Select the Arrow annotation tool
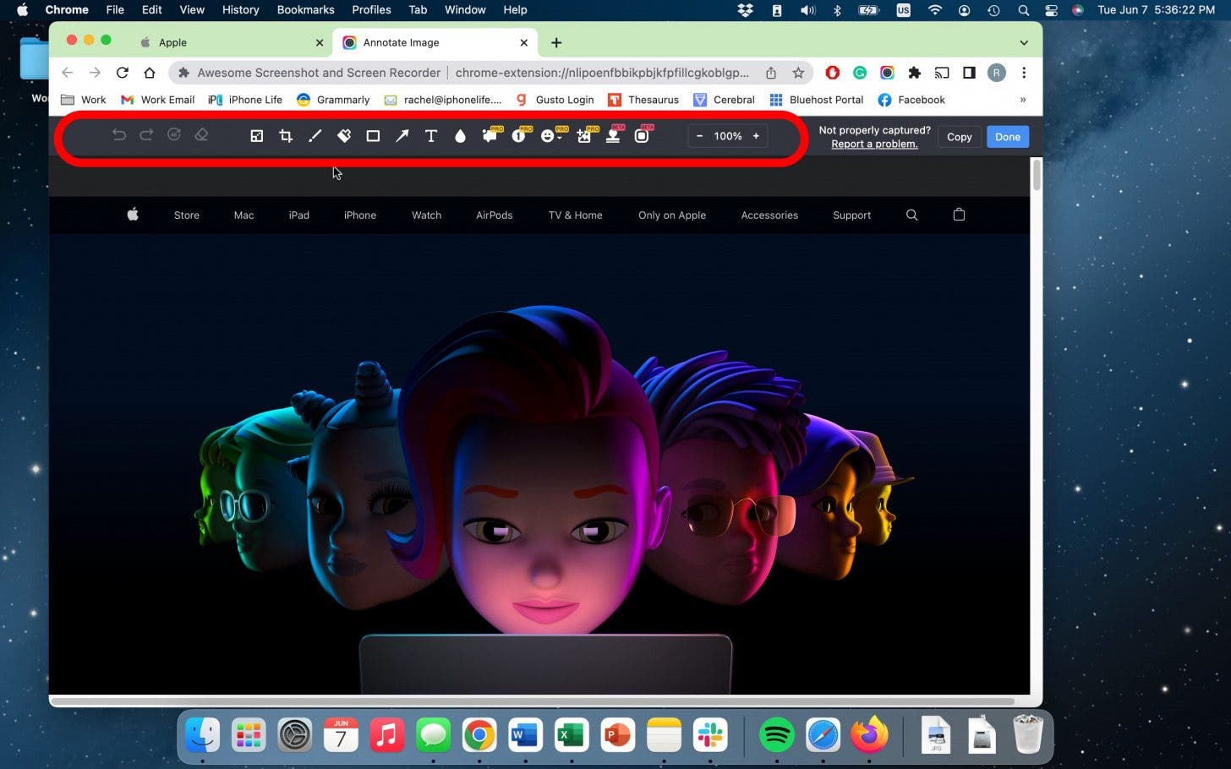The image size is (1231, 769). pyautogui.click(x=402, y=136)
